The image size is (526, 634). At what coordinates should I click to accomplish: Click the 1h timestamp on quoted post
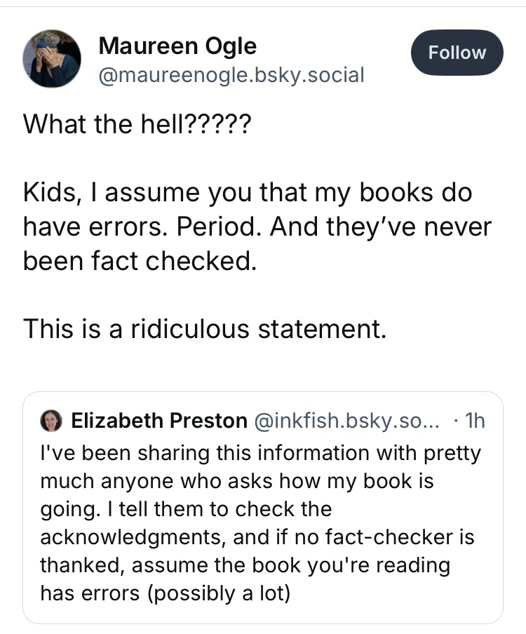(x=474, y=421)
